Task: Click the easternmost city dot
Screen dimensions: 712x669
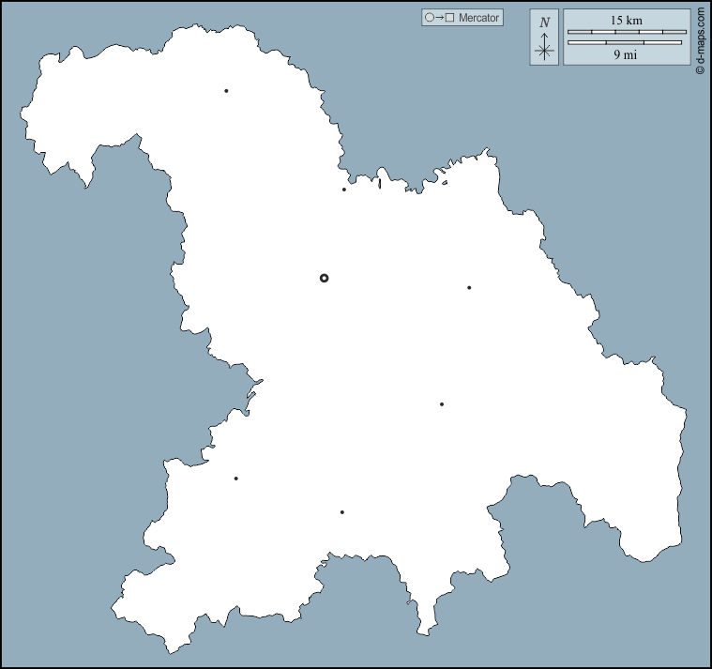Action: pyautogui.click(x=469, y=288)
